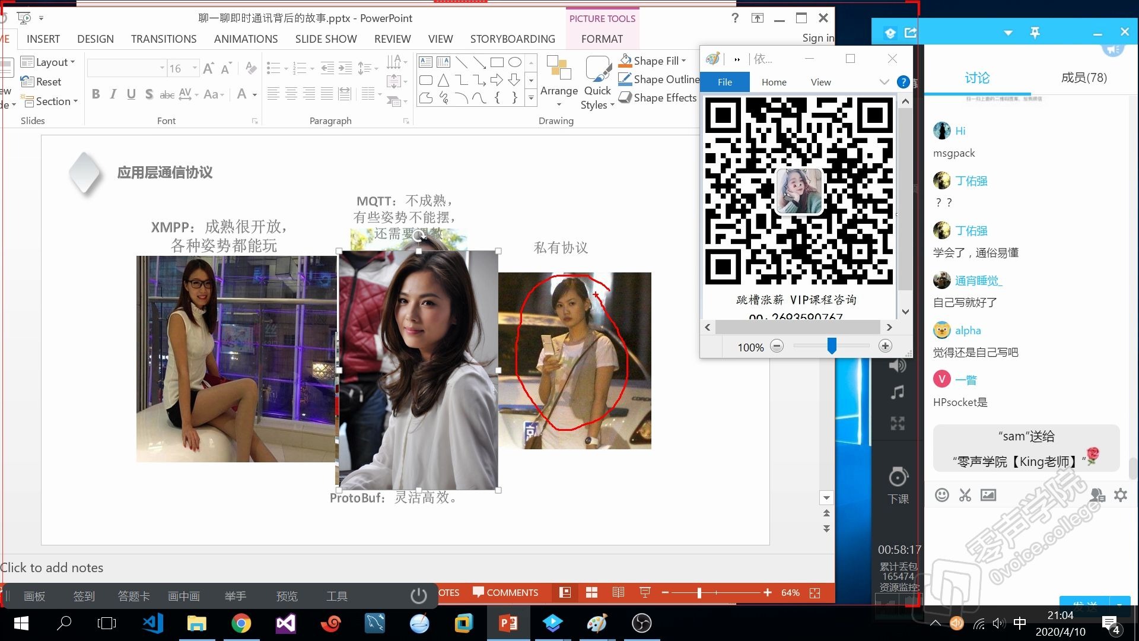Toggle the Comments pane
Screen dimensions: 1139x641
[x=505, y=592]
